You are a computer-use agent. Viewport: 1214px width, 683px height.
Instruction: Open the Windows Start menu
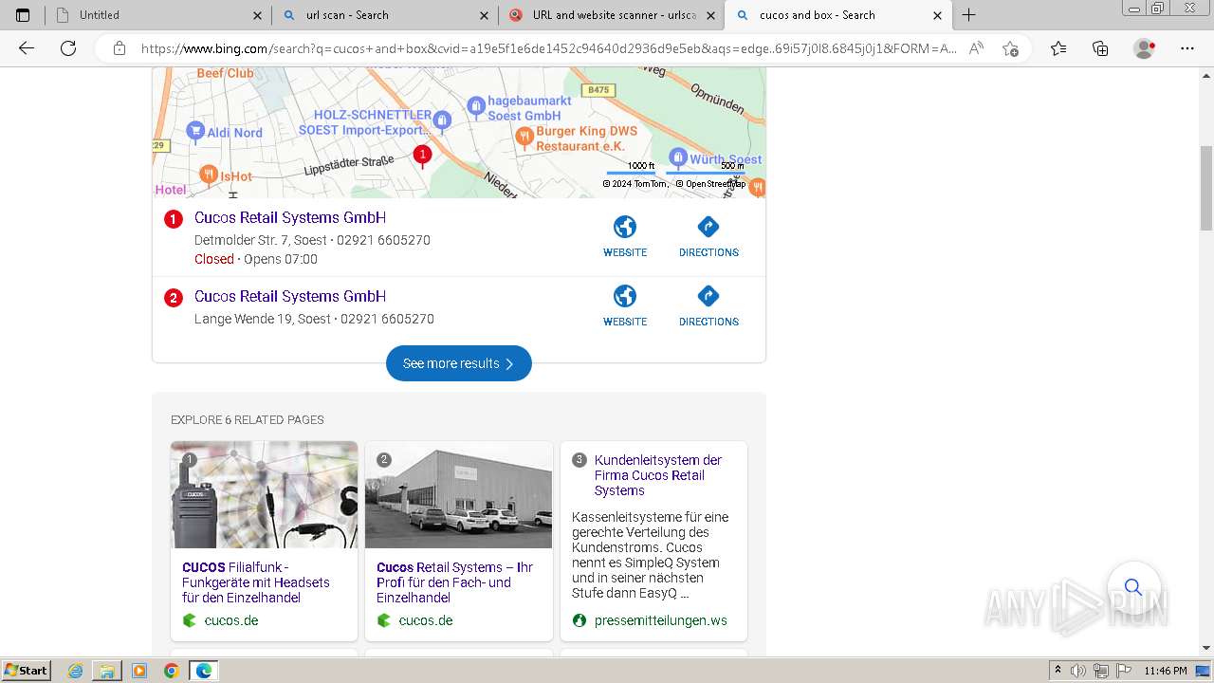click(26, 671)
